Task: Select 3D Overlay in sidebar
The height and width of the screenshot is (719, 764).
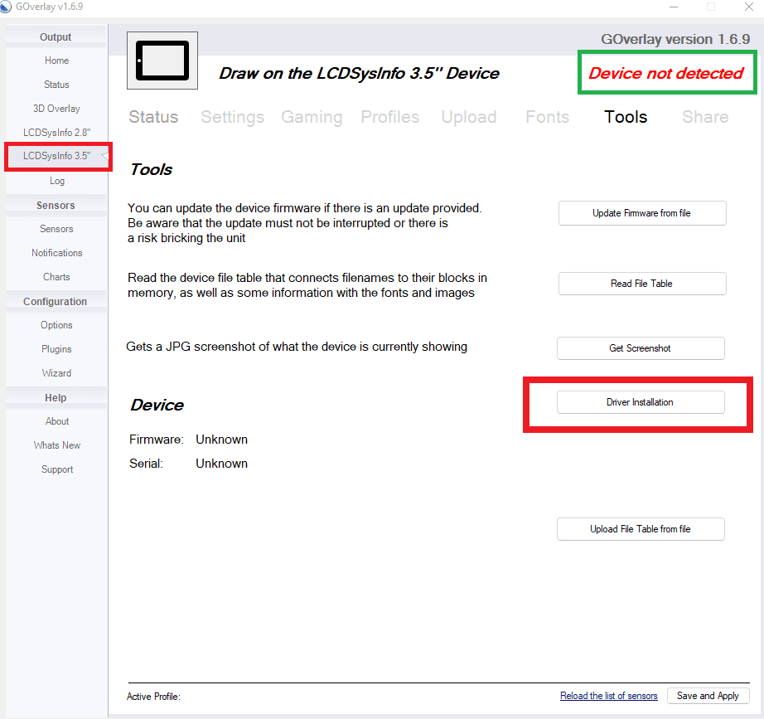Action: tap(56, 109)
